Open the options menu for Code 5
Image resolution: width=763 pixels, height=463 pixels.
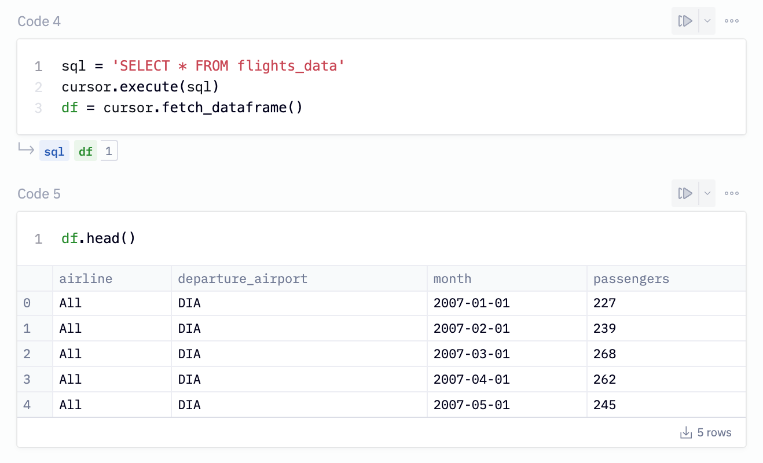pyautogui.click(x=731, y=193)
